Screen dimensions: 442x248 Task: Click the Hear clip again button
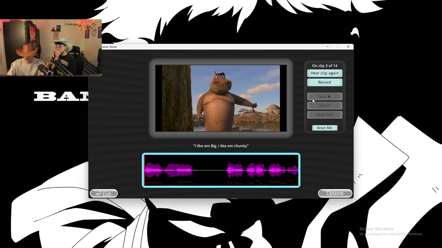325,73
